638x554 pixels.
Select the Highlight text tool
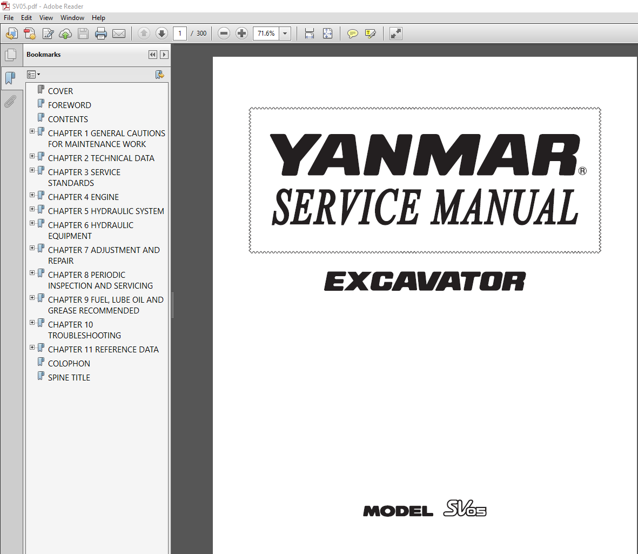pos(370,34)
